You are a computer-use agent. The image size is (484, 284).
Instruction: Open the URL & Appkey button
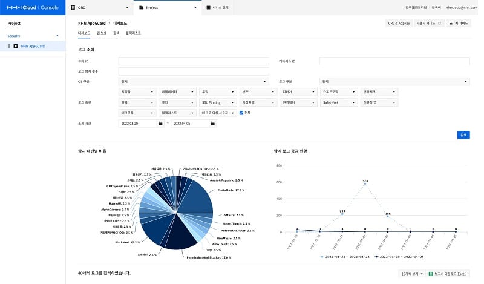399,23
